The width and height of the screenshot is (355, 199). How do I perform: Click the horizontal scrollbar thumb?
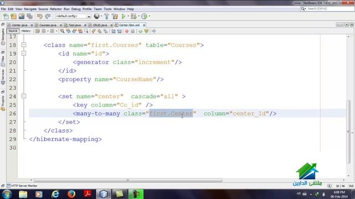pos(128,180)
